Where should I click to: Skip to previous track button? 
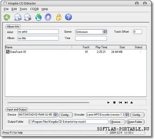pos(120,103)
